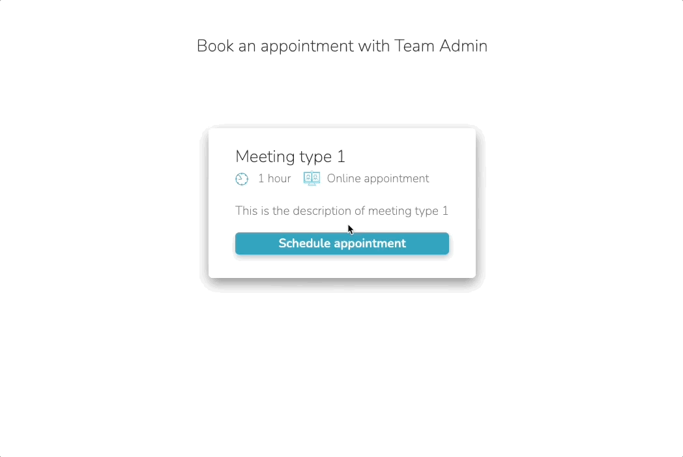Click the blank page background below the card

[342, 370]
